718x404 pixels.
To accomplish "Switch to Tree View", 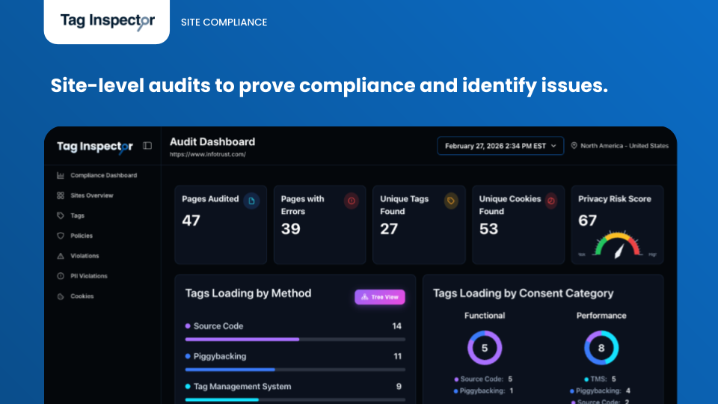I will [x=380, y=297].
